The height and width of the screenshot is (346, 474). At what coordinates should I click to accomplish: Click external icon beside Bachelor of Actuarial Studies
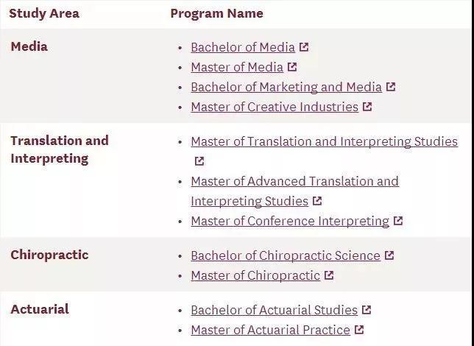pos(367,310)
